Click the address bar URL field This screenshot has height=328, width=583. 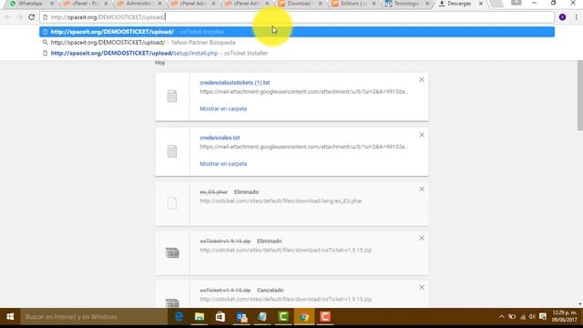297,17
